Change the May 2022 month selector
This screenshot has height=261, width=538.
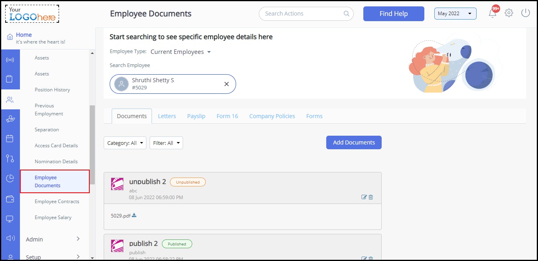click(x=455, y=13)
